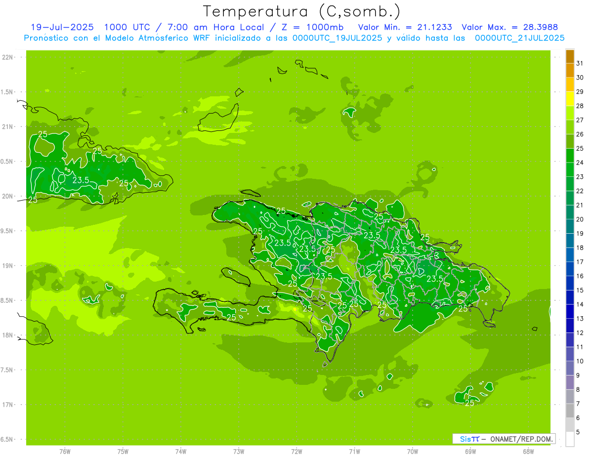This screenshot has height=458, width=593.
Task: Click the 18 color scale label
Action: tap(580, 248)
